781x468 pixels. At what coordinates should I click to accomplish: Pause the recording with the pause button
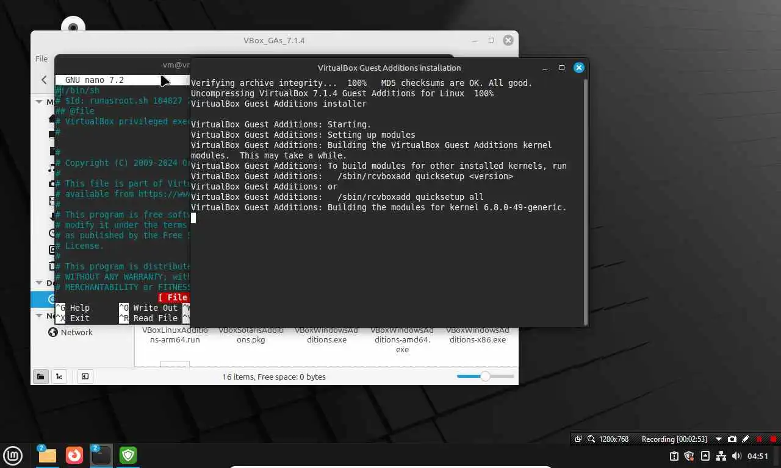pos(759,439)
